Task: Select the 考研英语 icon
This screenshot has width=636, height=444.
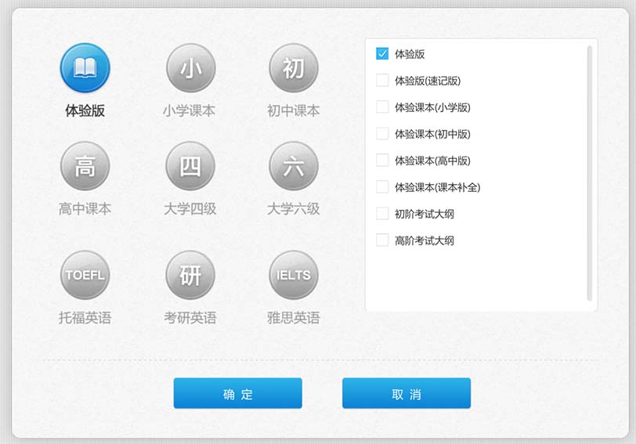Action: pos(190,275)
